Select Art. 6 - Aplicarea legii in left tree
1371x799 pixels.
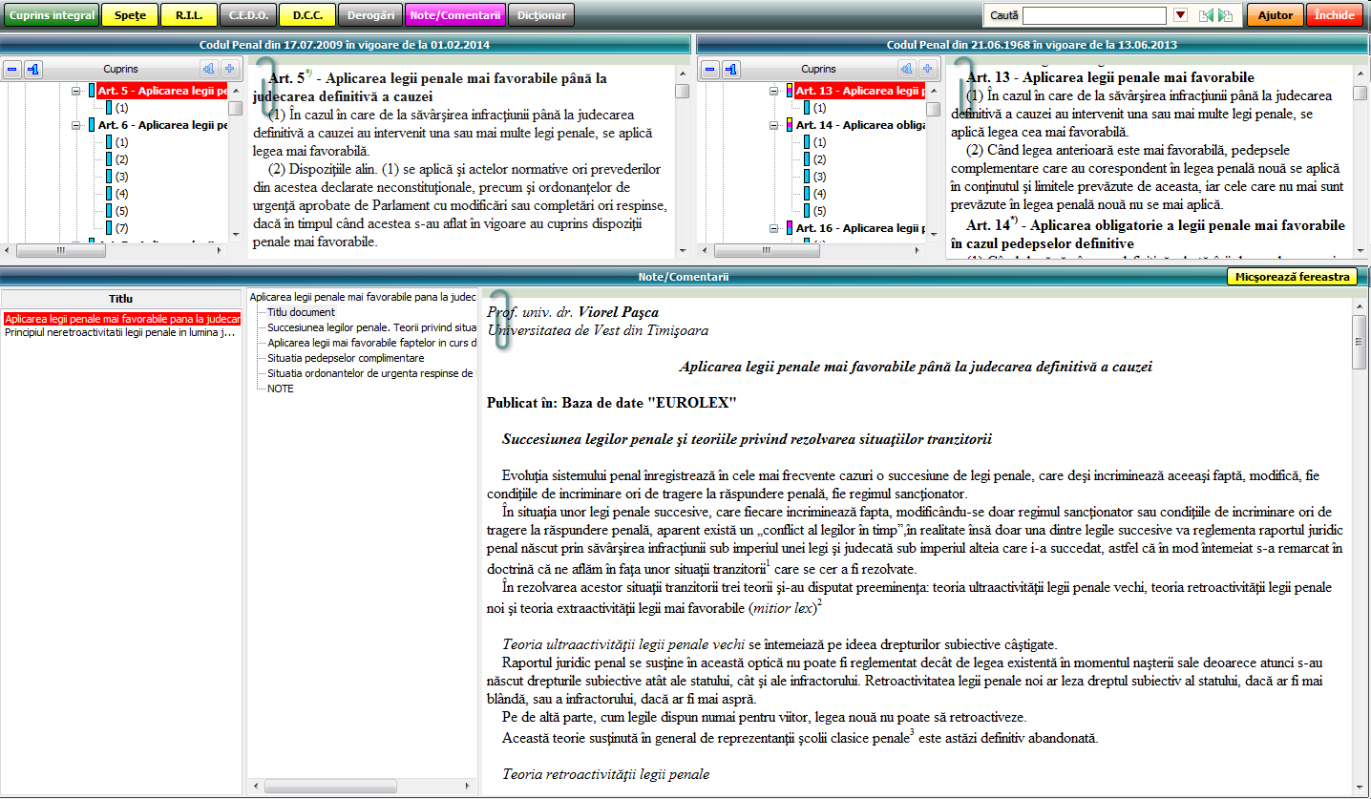(x=162, y=125)
